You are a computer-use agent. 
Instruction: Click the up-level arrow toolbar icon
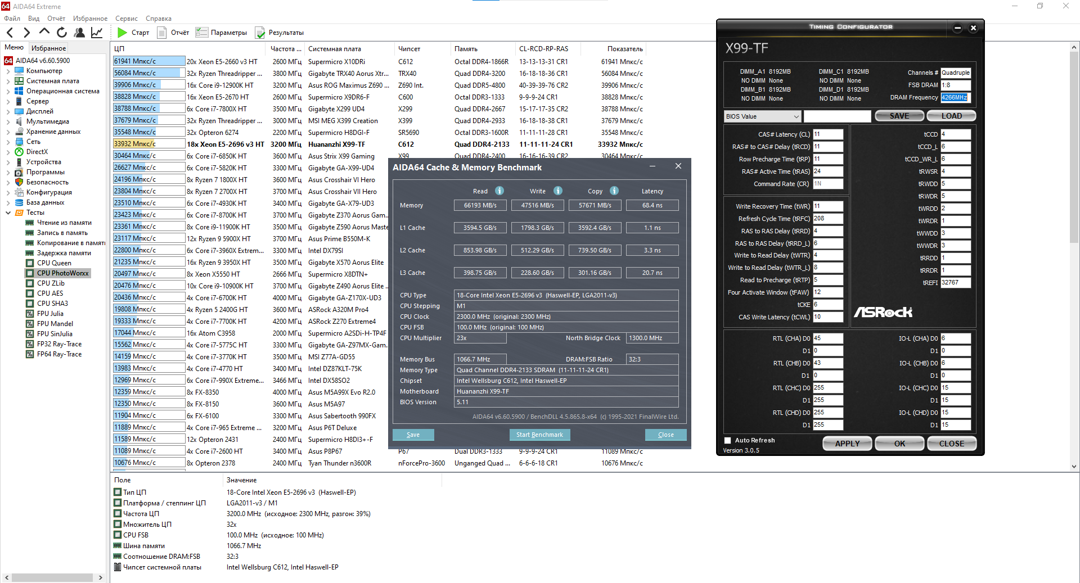(44, 32)
